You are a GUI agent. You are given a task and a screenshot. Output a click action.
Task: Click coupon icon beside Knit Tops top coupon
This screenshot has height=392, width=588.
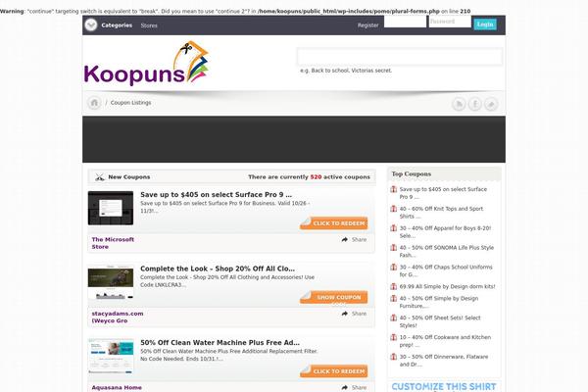[x=393, y=209]
